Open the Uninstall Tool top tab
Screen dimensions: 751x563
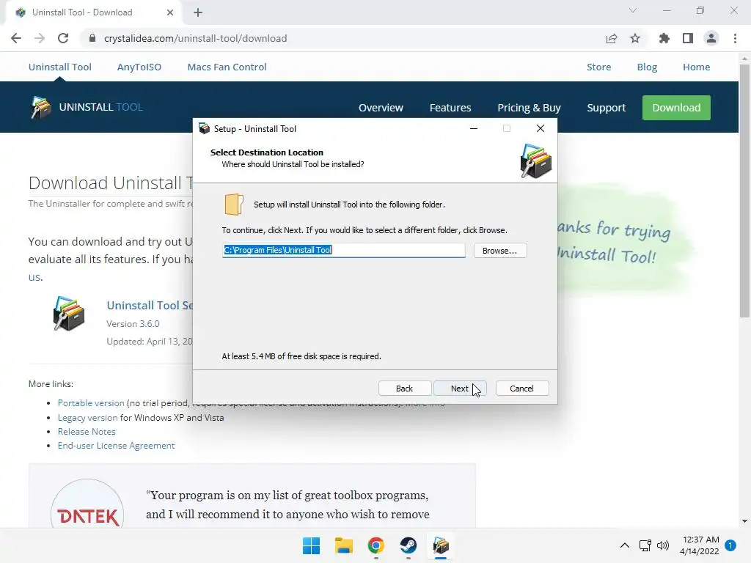pyautogui.click(x=60, y=67)
